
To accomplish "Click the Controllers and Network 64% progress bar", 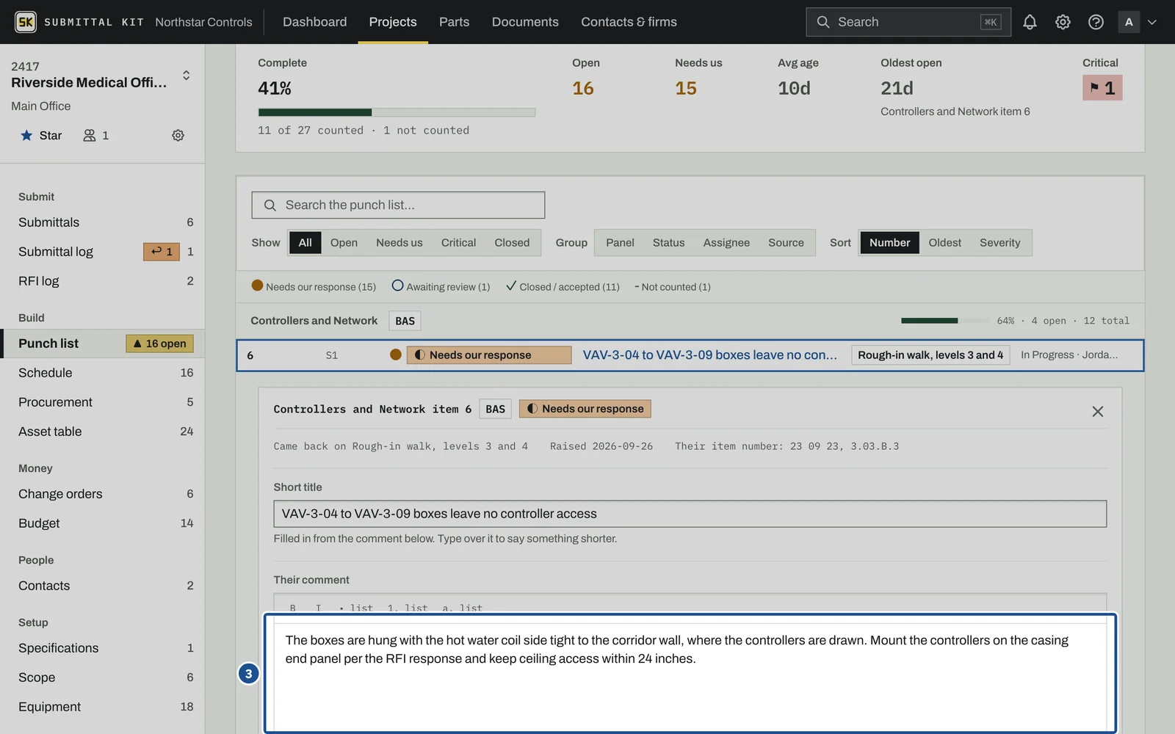I will [944, 321].
